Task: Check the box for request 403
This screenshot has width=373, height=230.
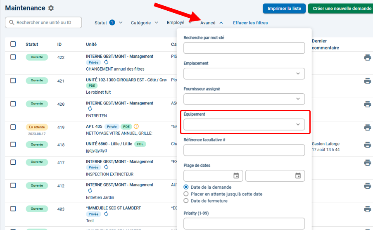Action: [x=13, y=209]
